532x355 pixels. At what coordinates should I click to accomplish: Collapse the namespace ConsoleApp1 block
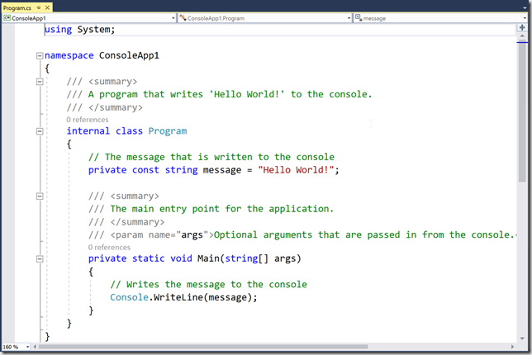pyautogui.click(x=39, y=56)
